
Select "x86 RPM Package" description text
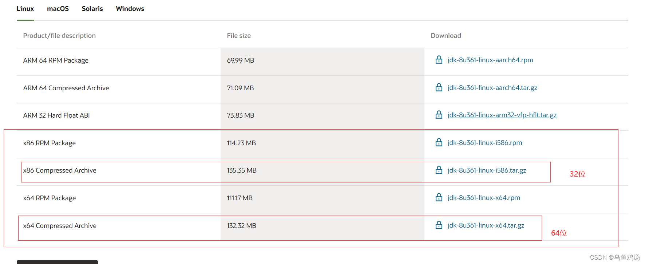[x=50, y=143]
